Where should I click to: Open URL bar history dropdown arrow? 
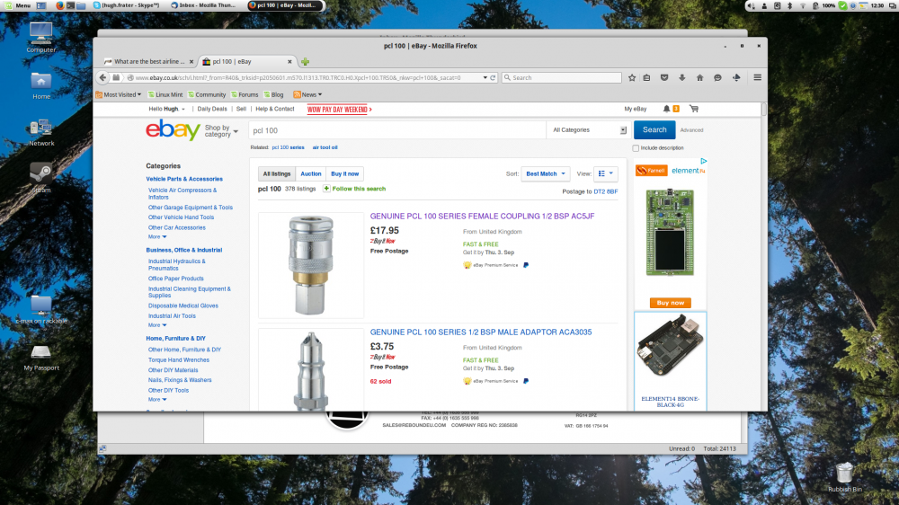point(485,77)
